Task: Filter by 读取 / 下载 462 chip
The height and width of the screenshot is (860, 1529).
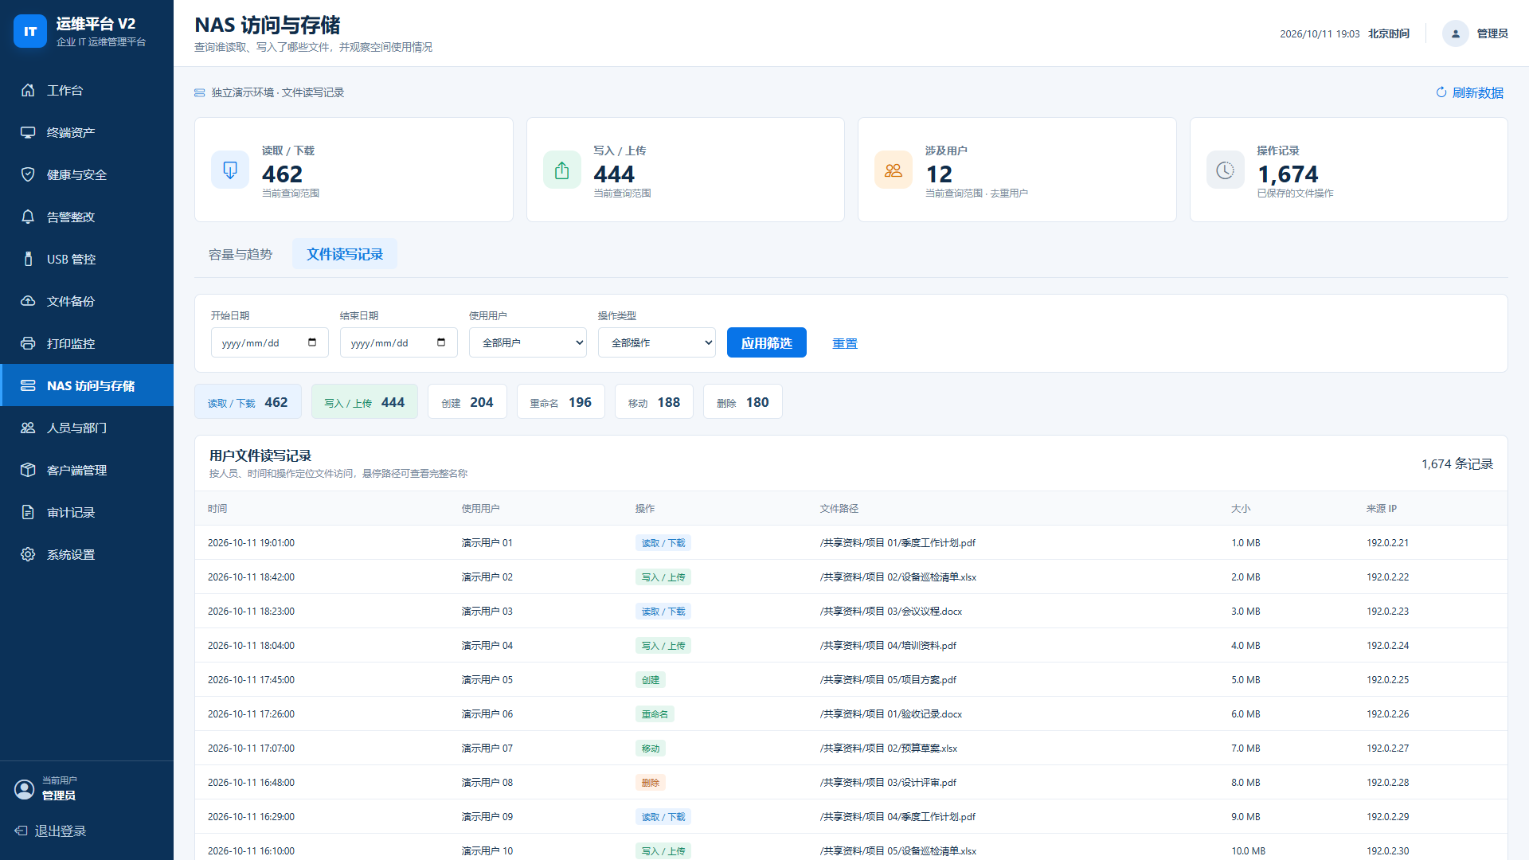Action: click(x=248, y=402)
